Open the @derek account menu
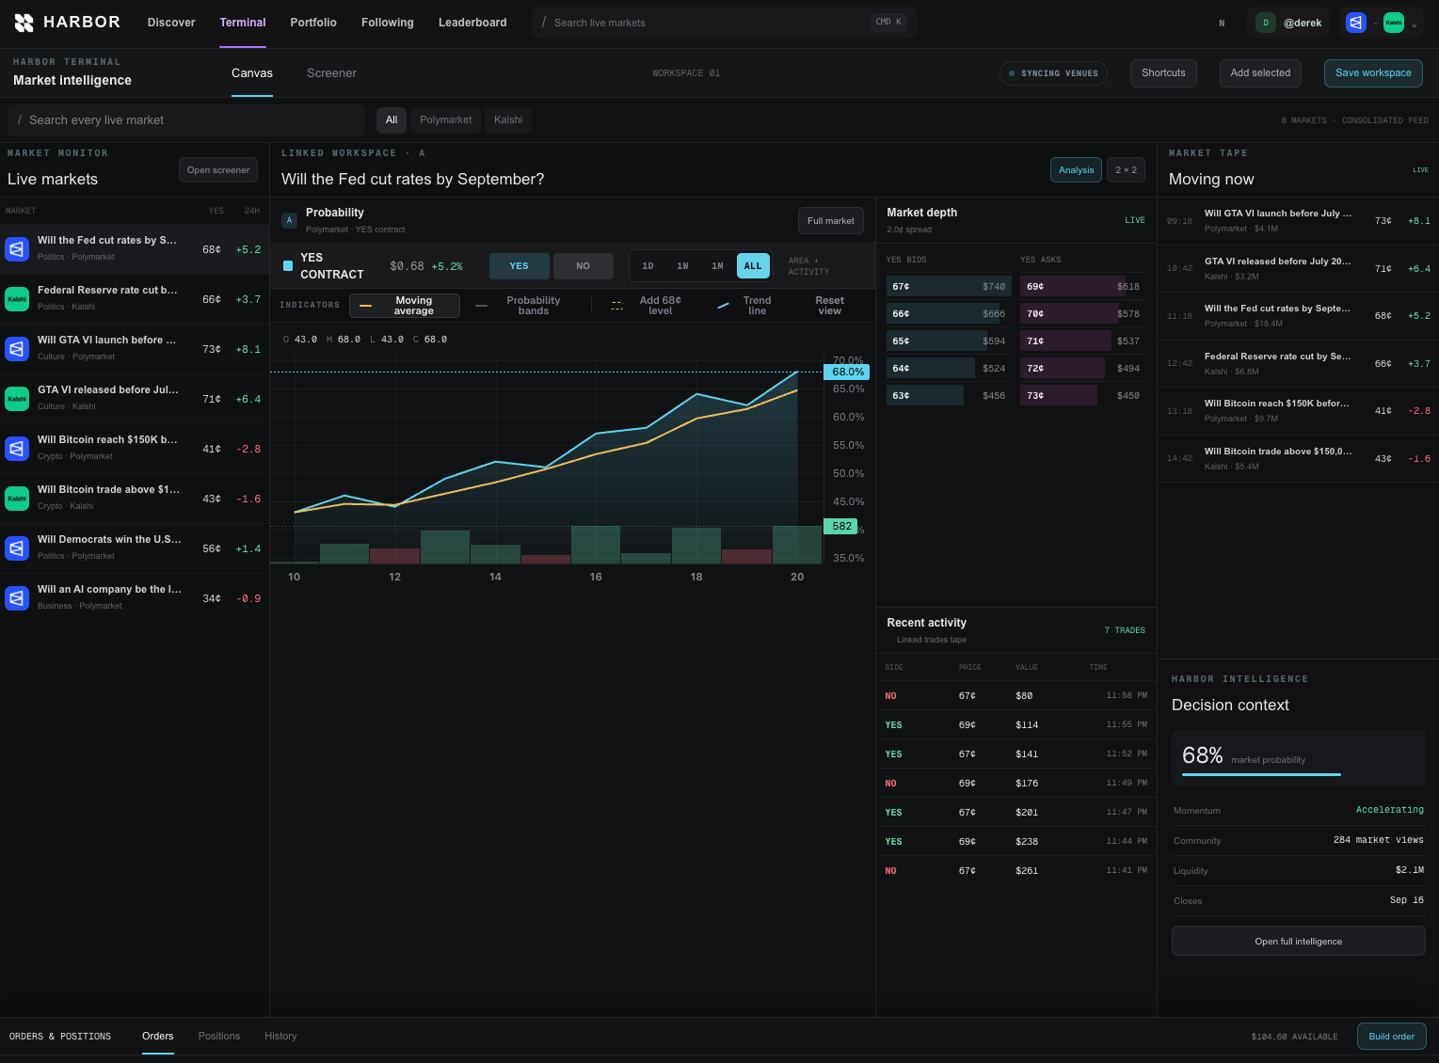 pos(1290,23)
